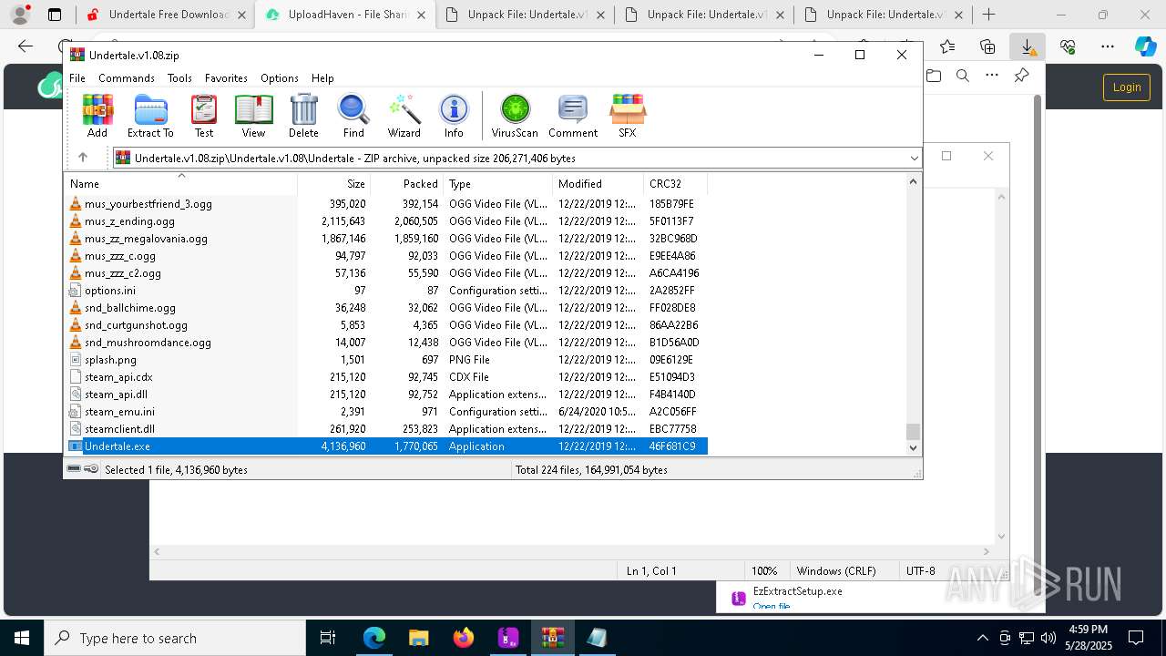Click file list scrollbar up arrow

(x=913, y=181)
